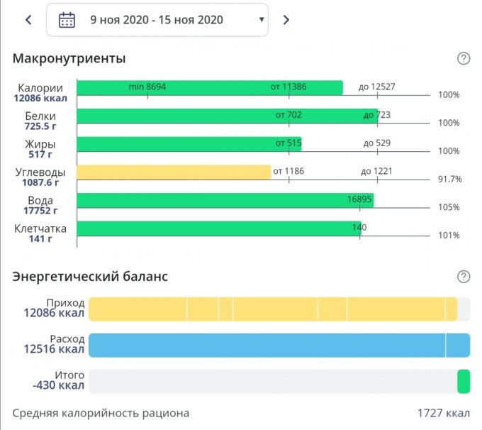Viewport: 482px width, 430px height.
Task: Expand the date range dropdown arrow
Action: 262,20
